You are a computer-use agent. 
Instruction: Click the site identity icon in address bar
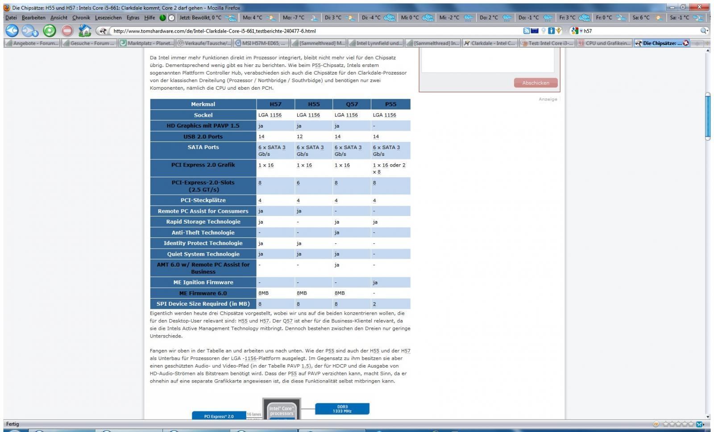click(104, 31)
